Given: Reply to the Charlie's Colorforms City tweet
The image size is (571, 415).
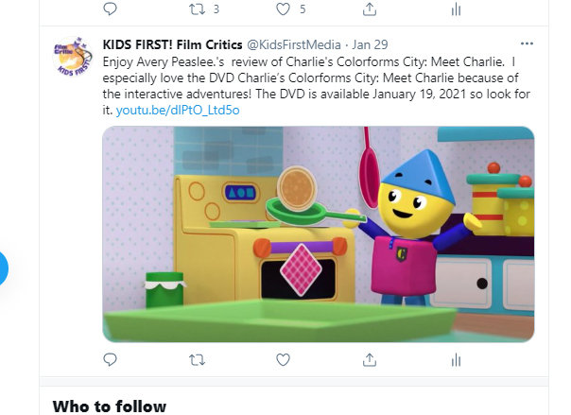Looking at the screenshot, I should (110, 359).
